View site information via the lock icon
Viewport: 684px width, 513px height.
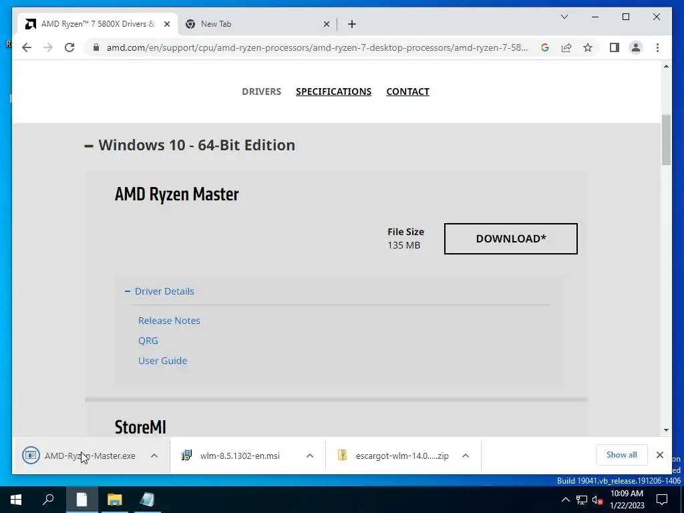[96, 47]
